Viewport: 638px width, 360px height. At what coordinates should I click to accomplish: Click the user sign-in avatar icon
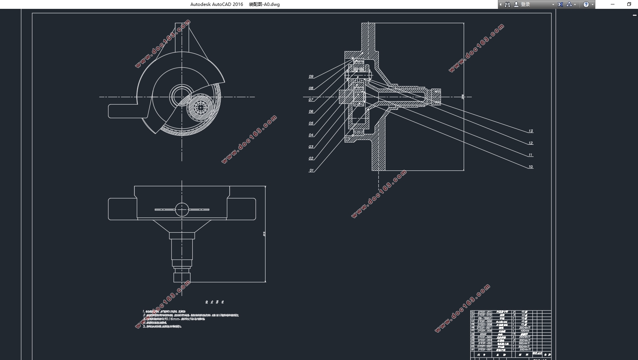[x=516, y=4]
